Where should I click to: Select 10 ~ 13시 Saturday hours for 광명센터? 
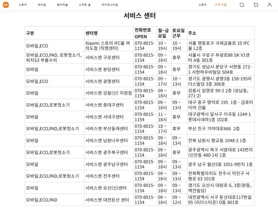(x=179, y=81)
